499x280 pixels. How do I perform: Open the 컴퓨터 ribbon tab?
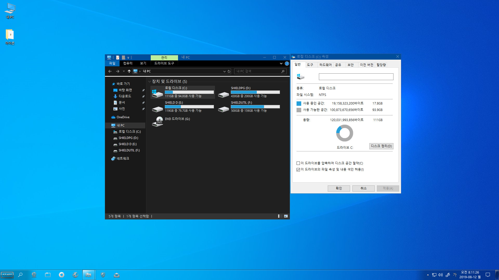click(x=128, y=63)
